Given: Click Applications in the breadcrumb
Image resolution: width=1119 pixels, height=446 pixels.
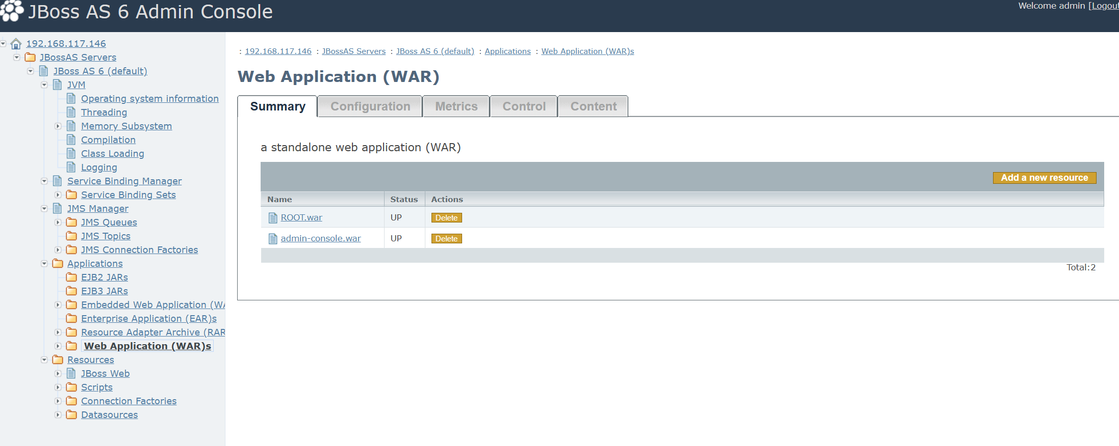Looking at the screenshot, I should click(x=507, y=51).
